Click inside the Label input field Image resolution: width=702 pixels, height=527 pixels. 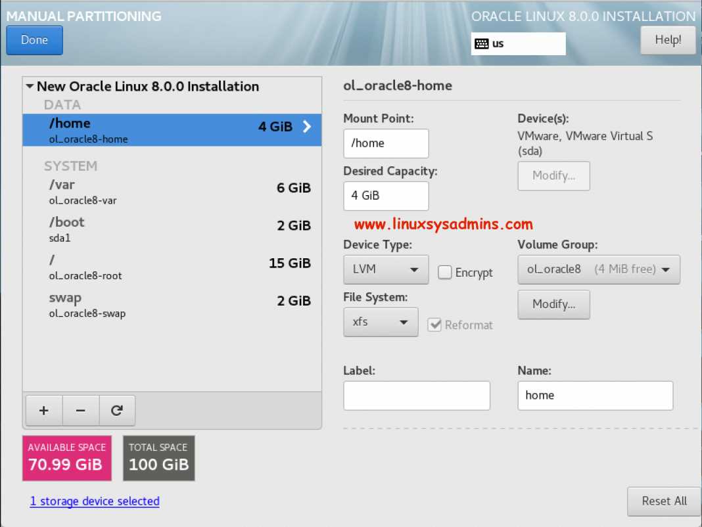pyautogui.click(x=417, y=395)
